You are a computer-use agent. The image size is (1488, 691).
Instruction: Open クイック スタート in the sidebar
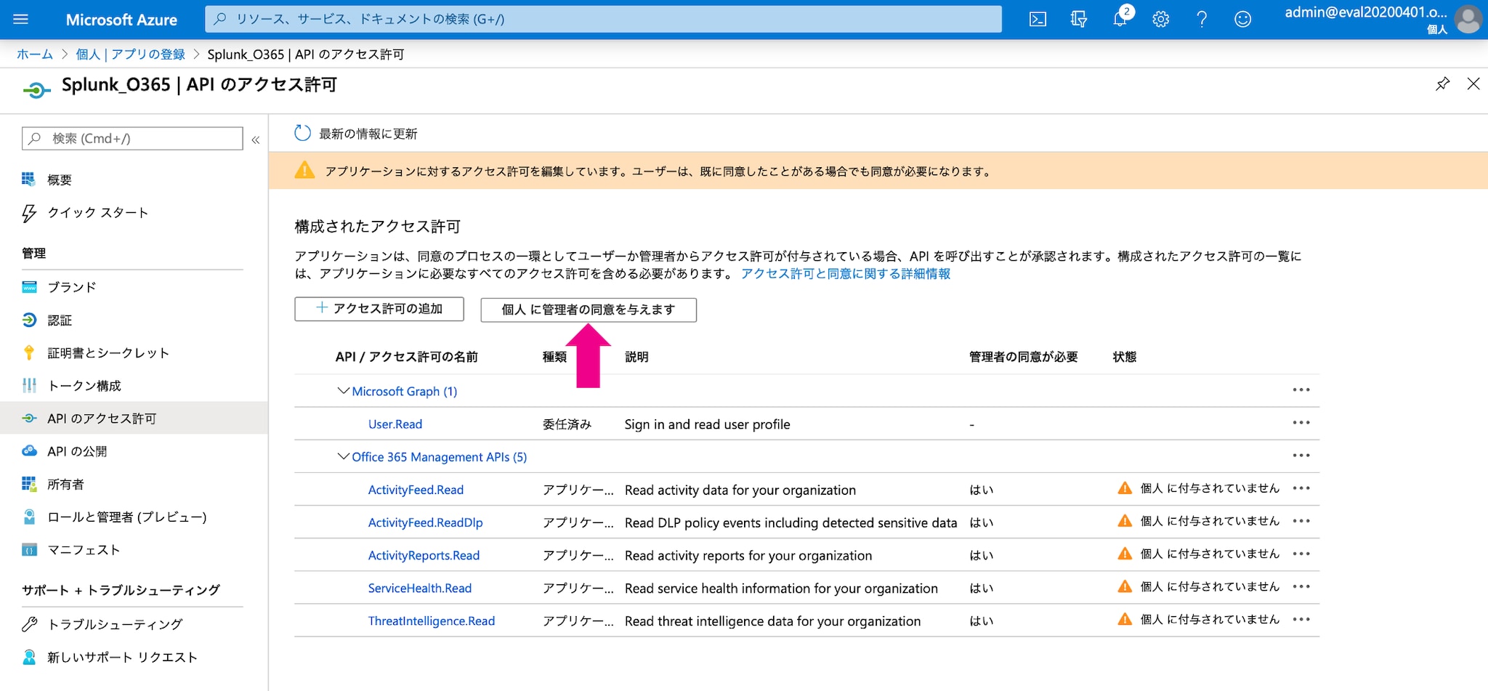tap(98, 213)
